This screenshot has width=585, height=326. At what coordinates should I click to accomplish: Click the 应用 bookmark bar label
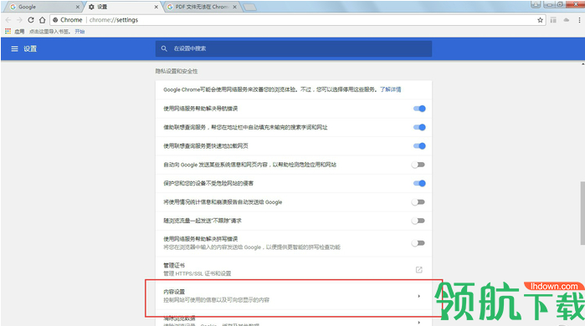coord(19,32)
